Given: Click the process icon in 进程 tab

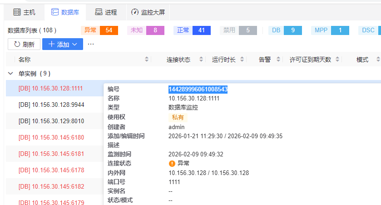Looking at the screenshot, I should coord(99,12).
